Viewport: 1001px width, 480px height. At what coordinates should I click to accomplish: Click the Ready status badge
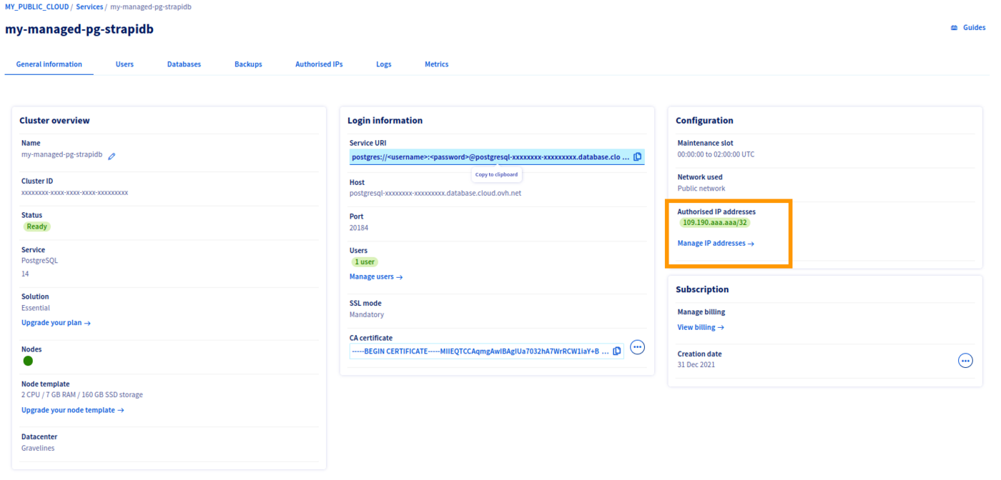click(x=36, y=226)
